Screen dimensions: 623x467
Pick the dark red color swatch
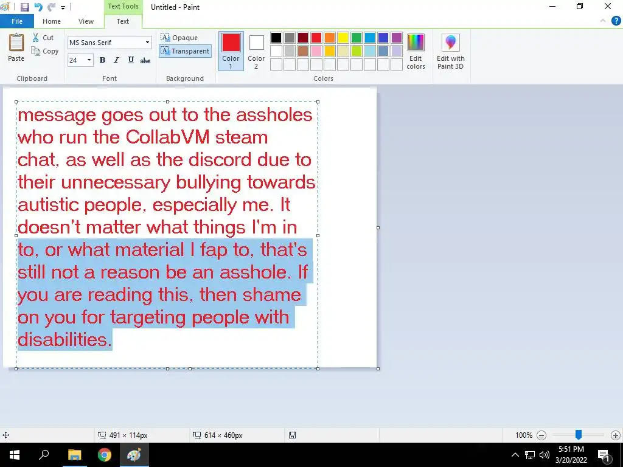pyautogui.click(x=303, y=38)
